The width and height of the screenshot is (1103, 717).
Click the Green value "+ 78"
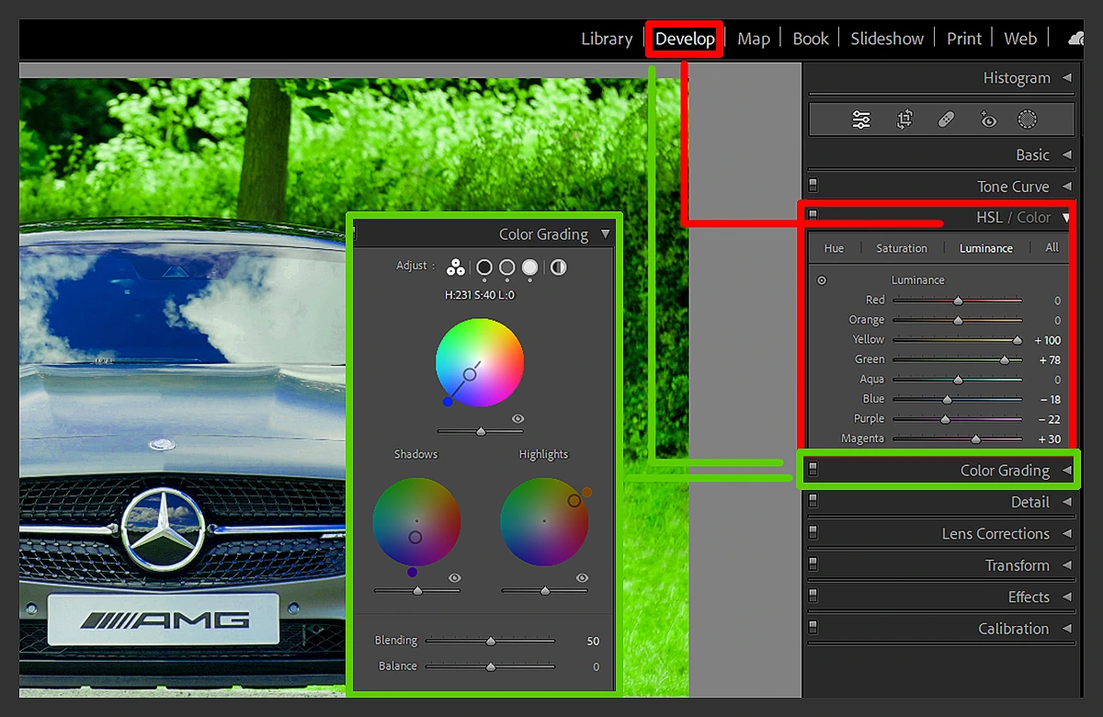coord(1050,360)
